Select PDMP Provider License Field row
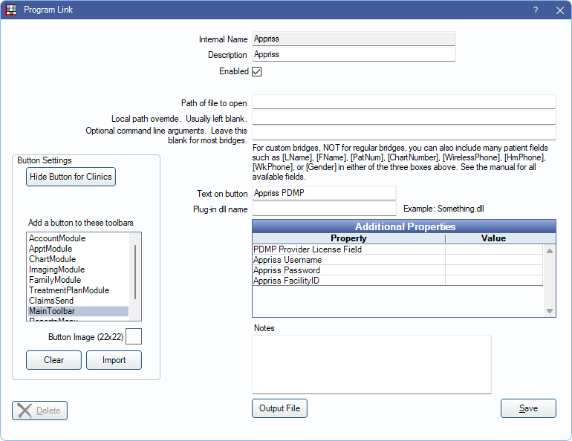Screen dimensions: 572x441 [397, 249]
